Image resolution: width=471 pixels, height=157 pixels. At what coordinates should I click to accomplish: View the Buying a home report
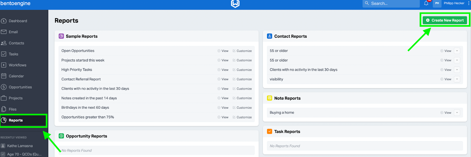point(446,112)
